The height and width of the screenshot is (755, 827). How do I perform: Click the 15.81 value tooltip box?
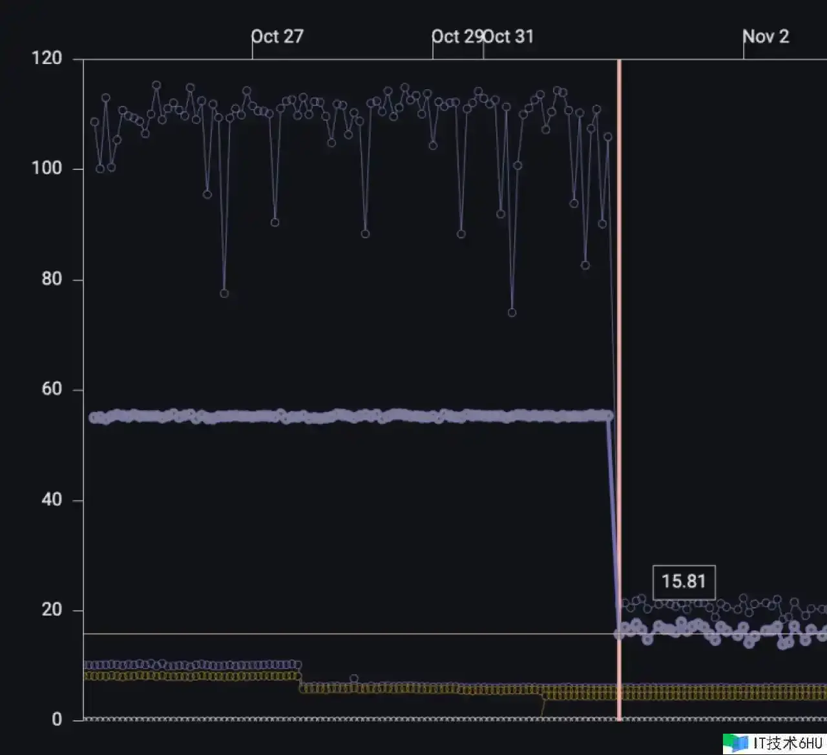[x=684, y=581]
